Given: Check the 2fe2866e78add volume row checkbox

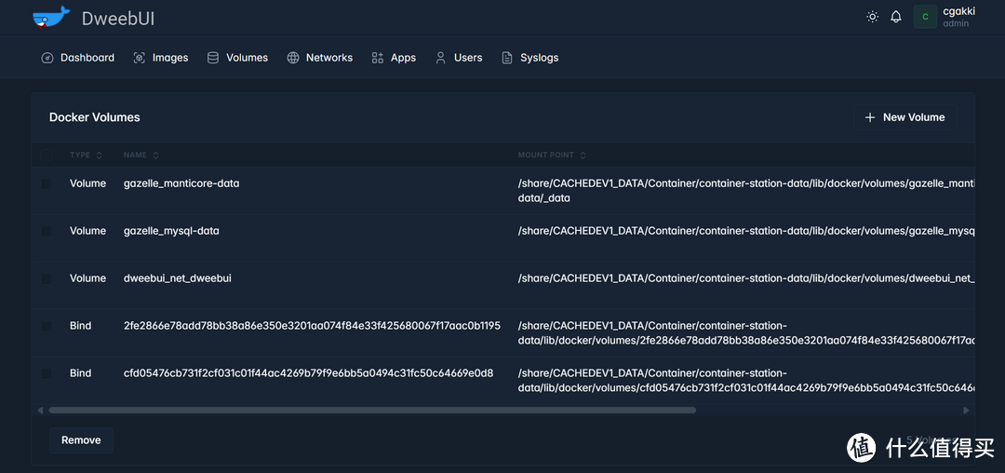Looking at the screenshot, I should pos(47,326).
